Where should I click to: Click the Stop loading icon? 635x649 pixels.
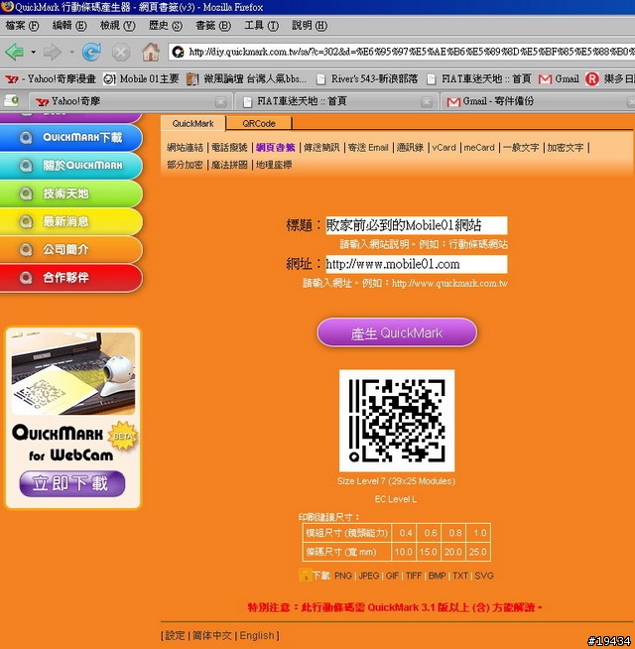[121, 53]
